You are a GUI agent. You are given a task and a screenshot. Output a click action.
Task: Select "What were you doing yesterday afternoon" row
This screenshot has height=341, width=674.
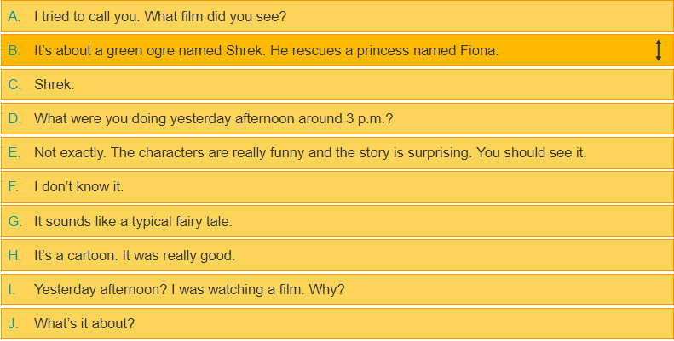pyautogui.click(x=213, y=119)
